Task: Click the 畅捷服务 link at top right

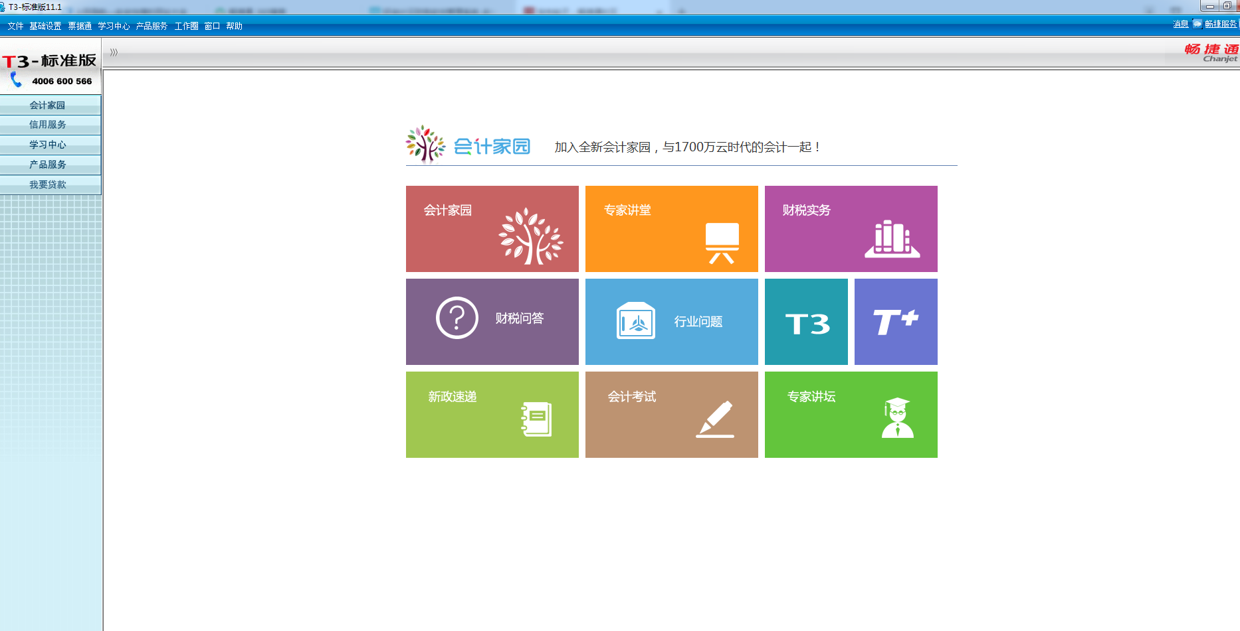Action: (1221, 24)
